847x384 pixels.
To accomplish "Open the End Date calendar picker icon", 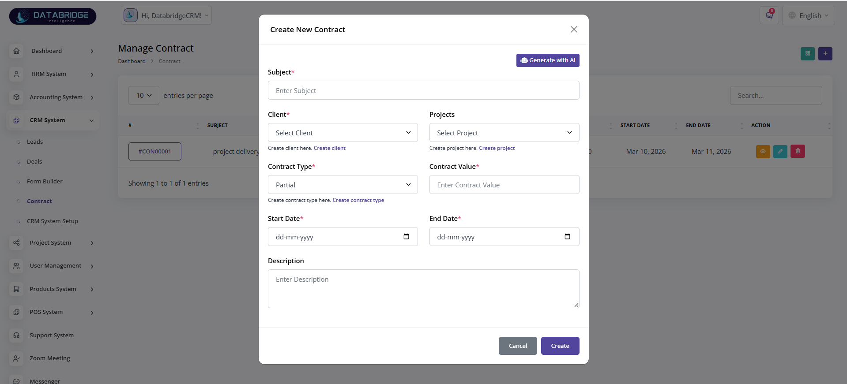I will [x=568, y=237].
